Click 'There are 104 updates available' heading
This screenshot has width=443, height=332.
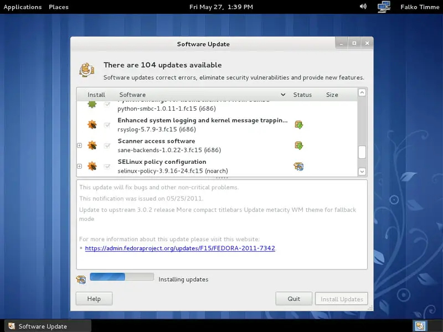(162, 65)
